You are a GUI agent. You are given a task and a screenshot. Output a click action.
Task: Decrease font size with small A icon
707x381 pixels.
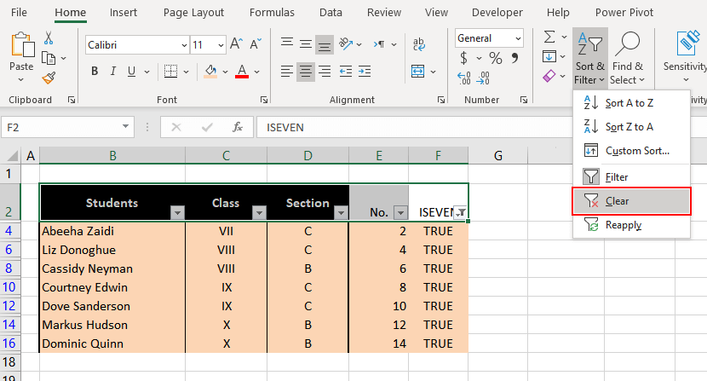pos(256,44)
